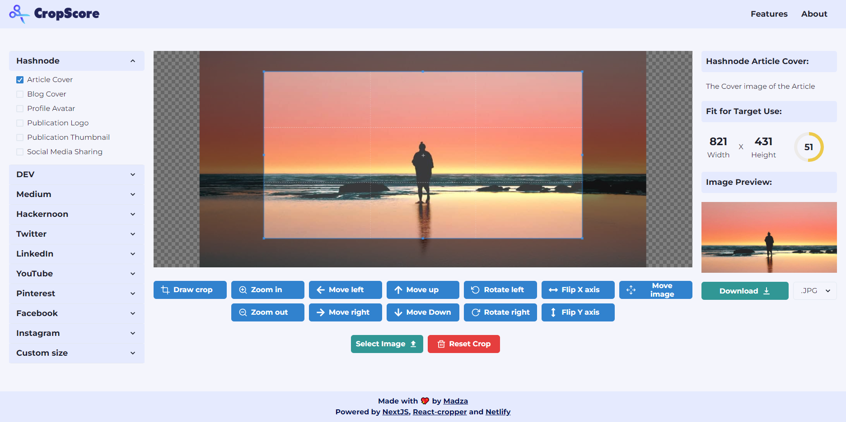
Task: Check the Social Media Sharing checkbox
Action: pyautogui.click(x=20, y=152)
